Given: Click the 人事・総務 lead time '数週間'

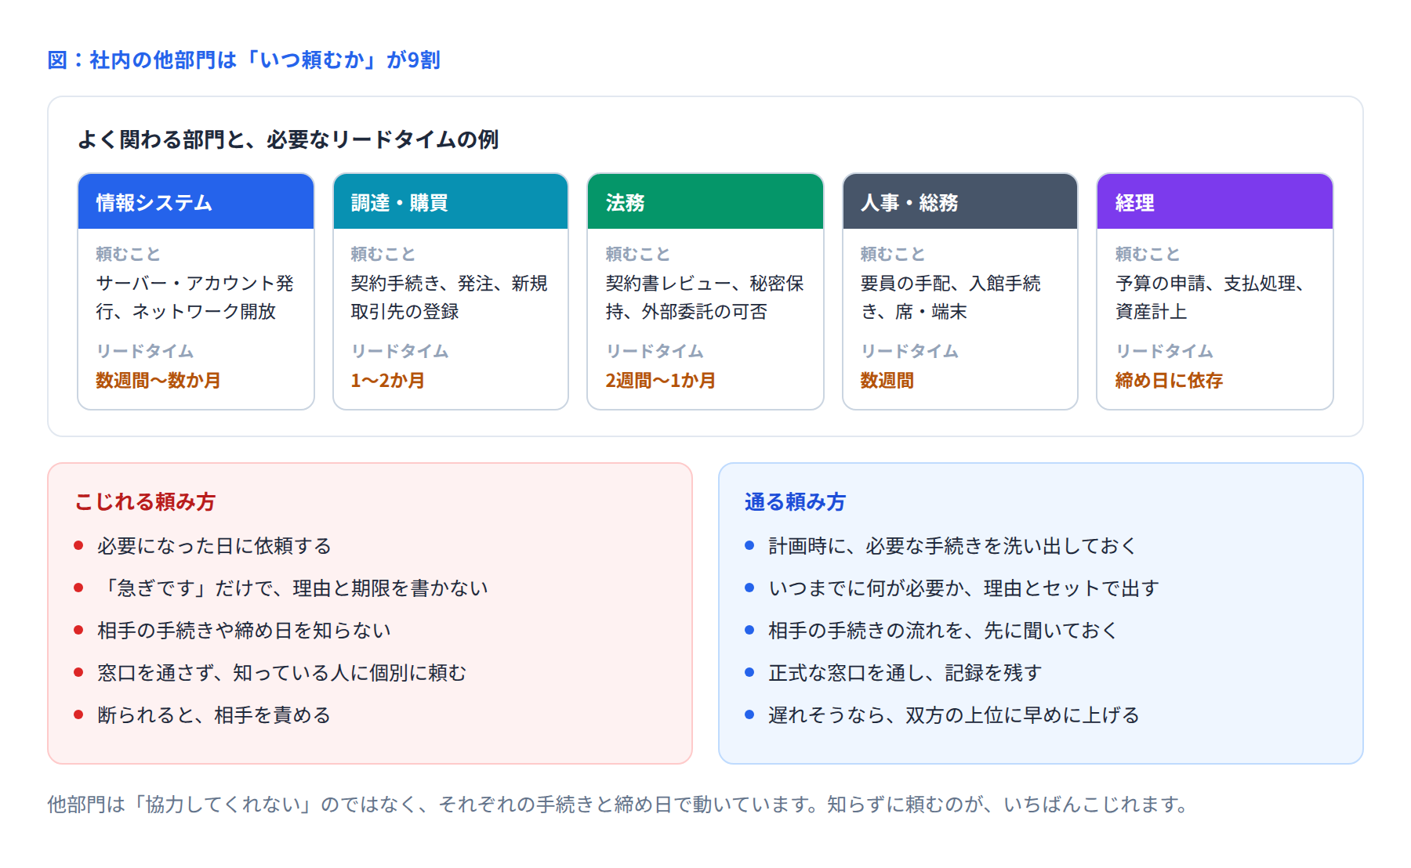Looking at the screenshot, I should pos(887,381).
